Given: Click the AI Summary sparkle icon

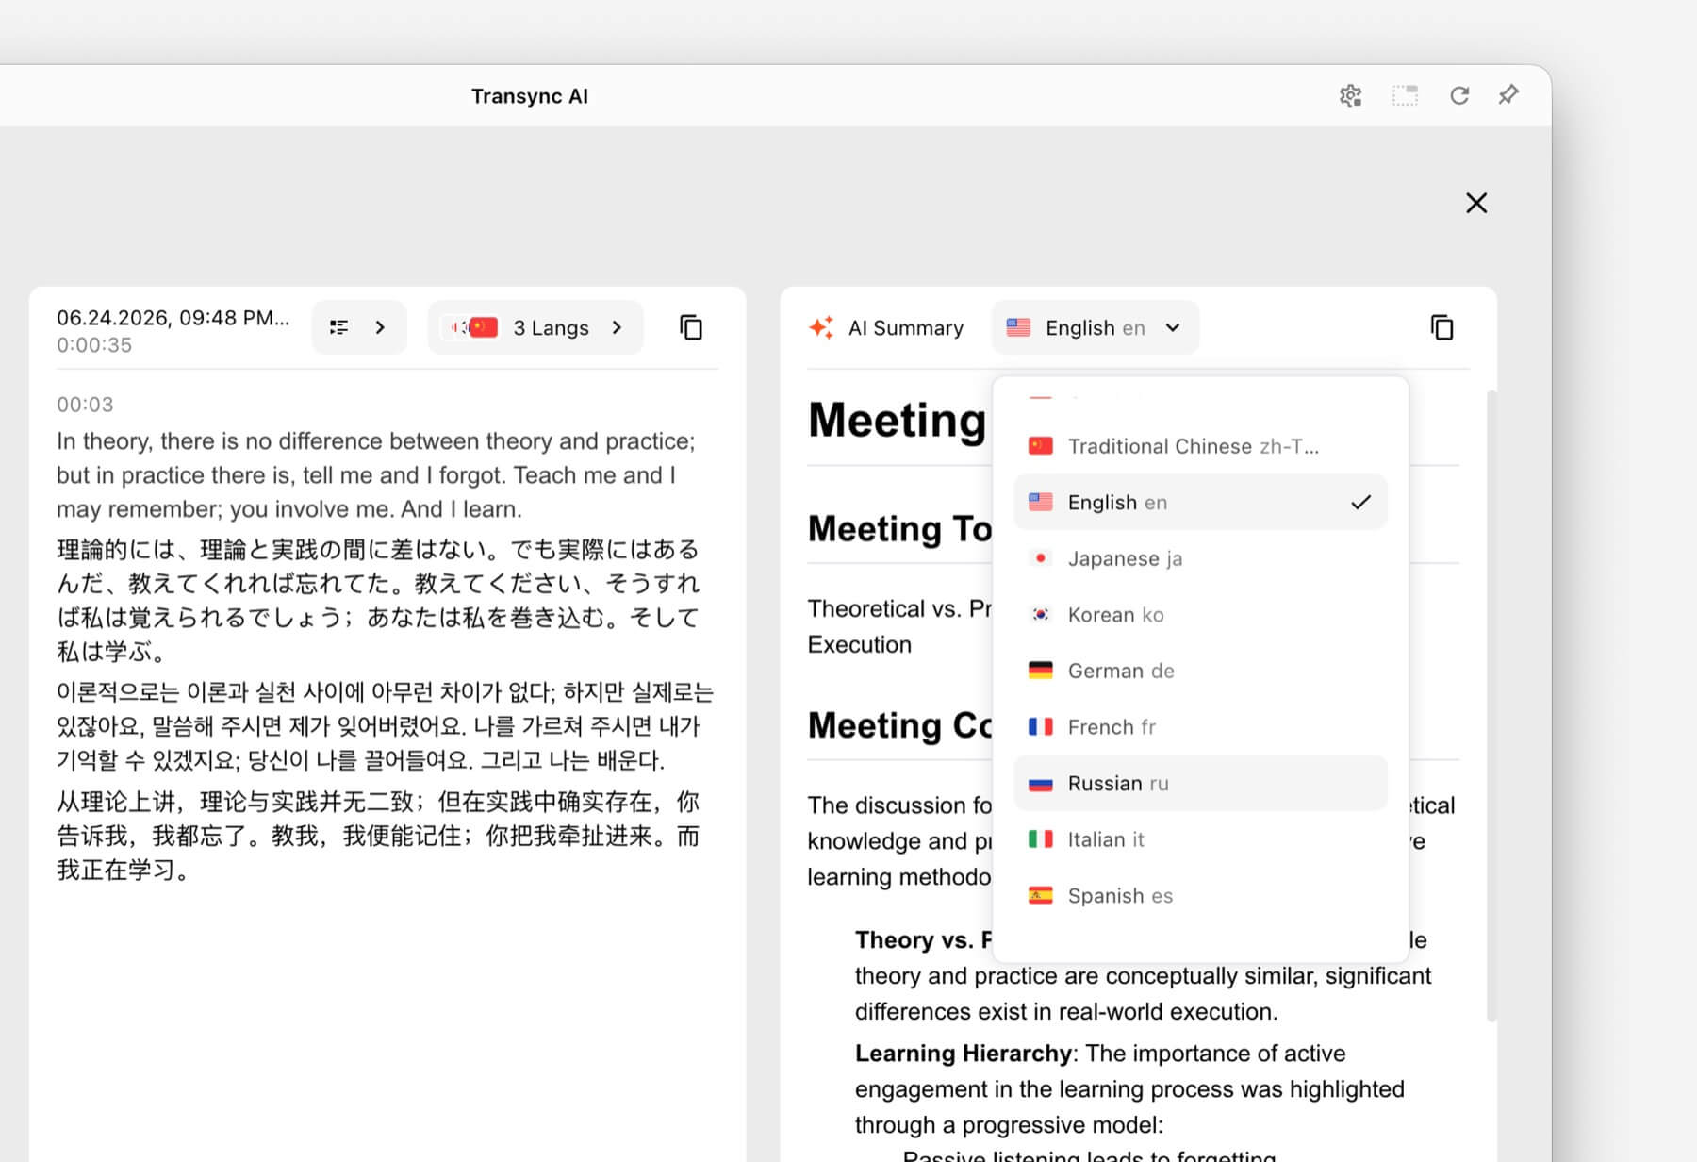Looking at the screenshot, I should pos(821,327).
